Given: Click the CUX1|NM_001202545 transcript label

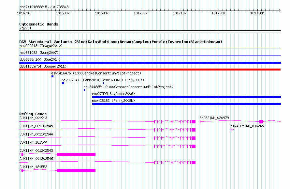Looking at the screenshot, I should [36, 126].
